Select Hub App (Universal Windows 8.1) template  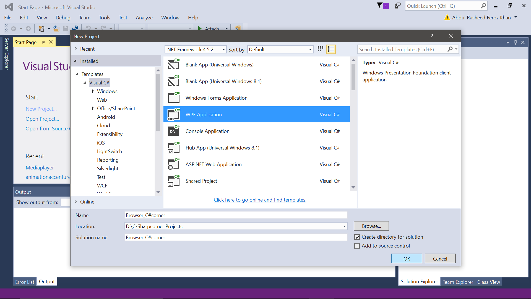[x=257, y=148]
